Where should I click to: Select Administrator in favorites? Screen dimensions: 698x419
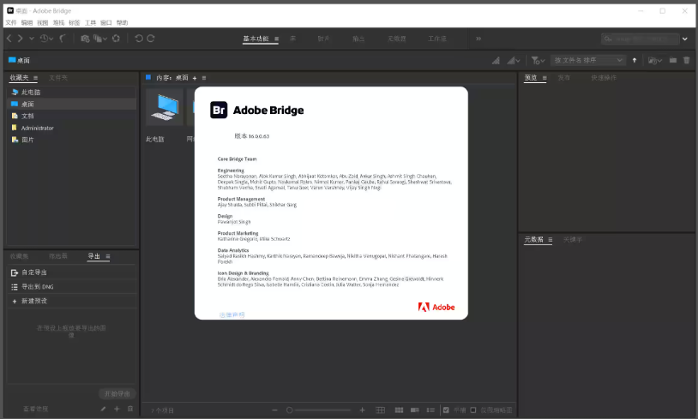pos(72,129)
